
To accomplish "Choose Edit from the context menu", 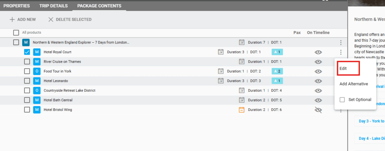I will point(343,69).
